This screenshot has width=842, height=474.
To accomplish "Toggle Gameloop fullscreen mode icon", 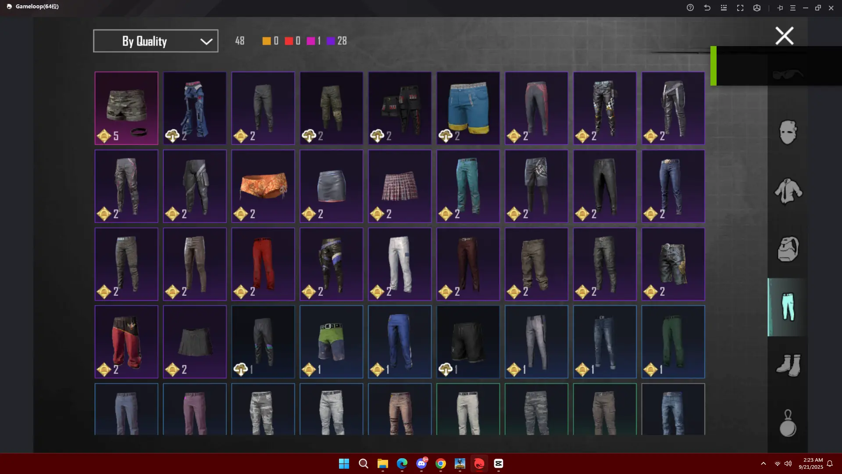I will (740, 8).
